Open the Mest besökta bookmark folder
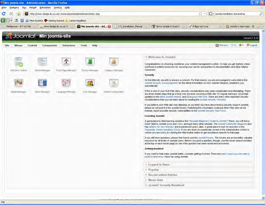Screen dimensions: 265x205 point(34,20)
